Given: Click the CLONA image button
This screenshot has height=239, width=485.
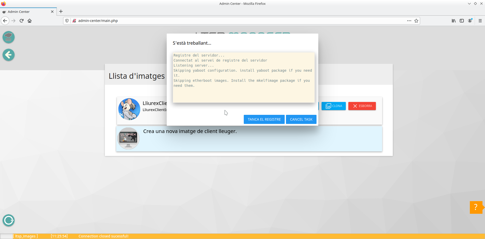Looking at the screenshot, I should [x=334, y=106].
